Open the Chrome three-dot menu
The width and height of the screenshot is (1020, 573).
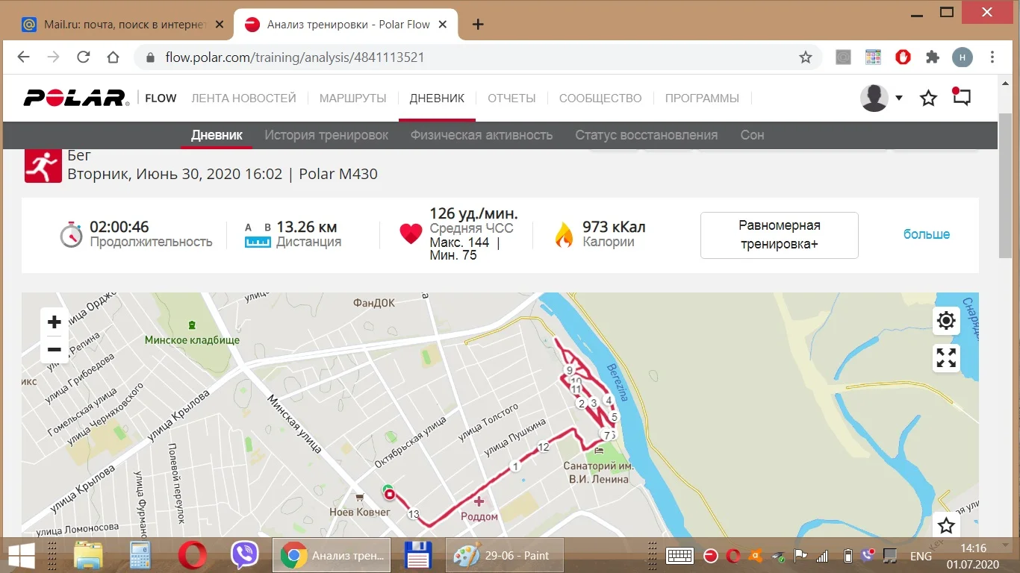(x=992, y=57)
